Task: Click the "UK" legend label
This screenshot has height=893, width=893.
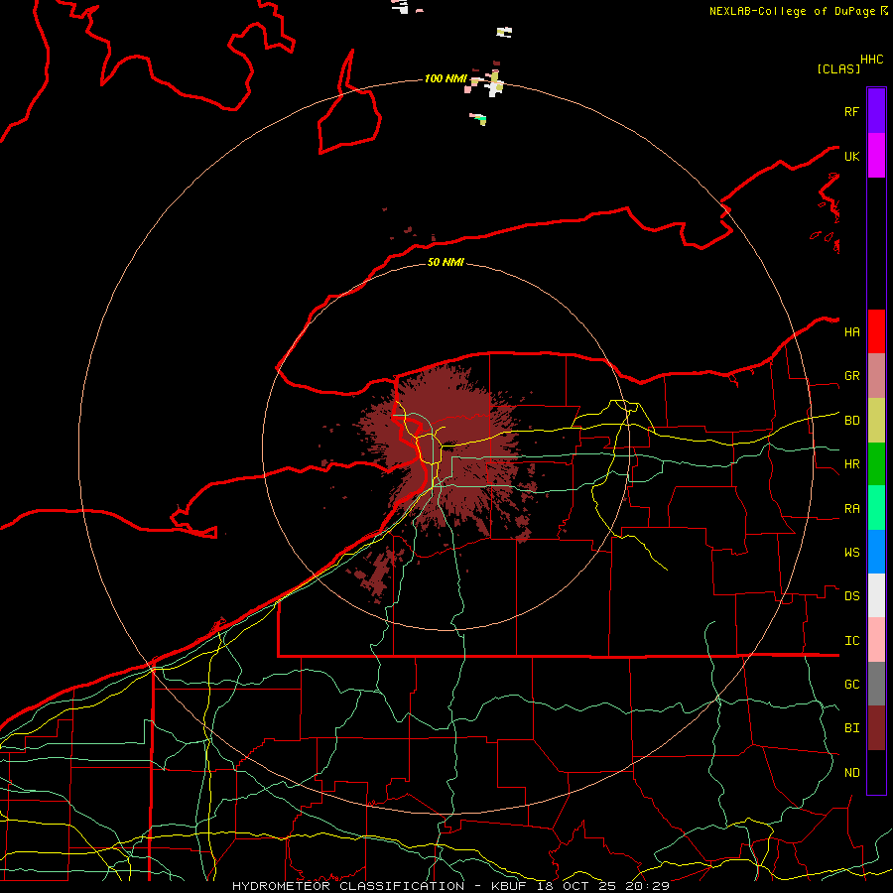Action: [851, 156]
